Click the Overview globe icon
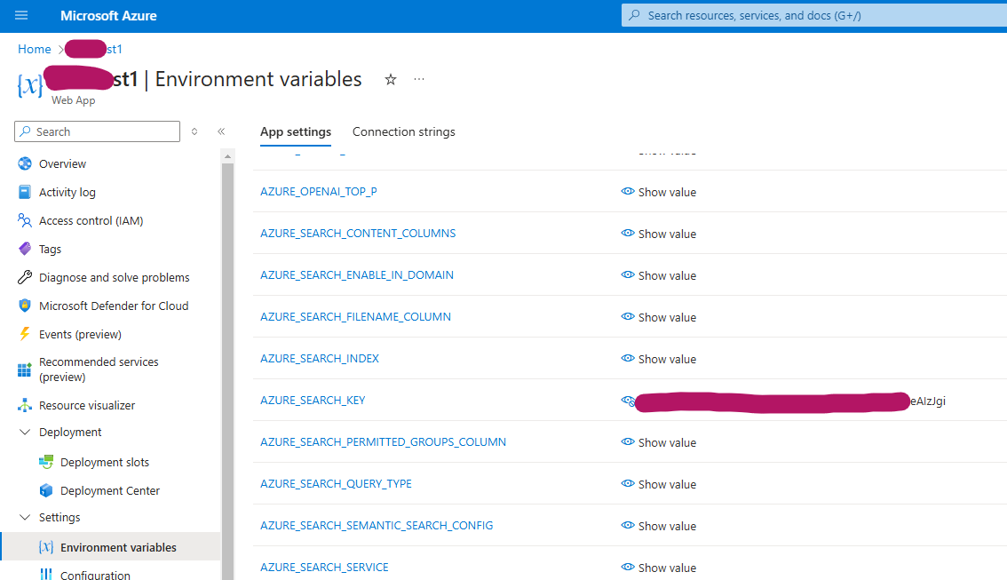Screen dimensions: 1007x580 [x=24, y=163]
